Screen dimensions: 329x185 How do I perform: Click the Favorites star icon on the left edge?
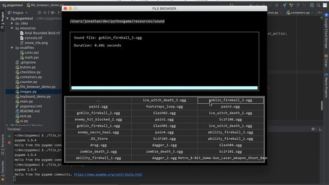coord(3,179)
